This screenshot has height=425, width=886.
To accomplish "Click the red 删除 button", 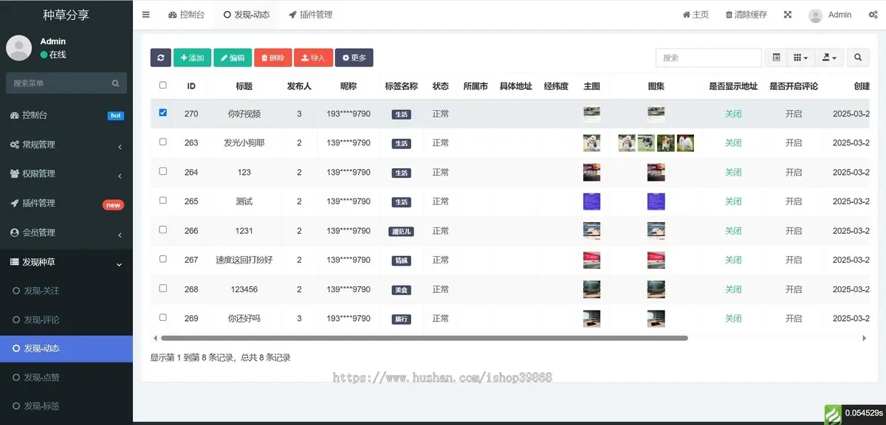I will [x=273, y=58].
